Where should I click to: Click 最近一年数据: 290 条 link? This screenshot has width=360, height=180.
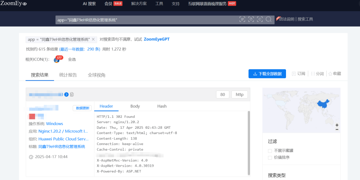[80, 49]
